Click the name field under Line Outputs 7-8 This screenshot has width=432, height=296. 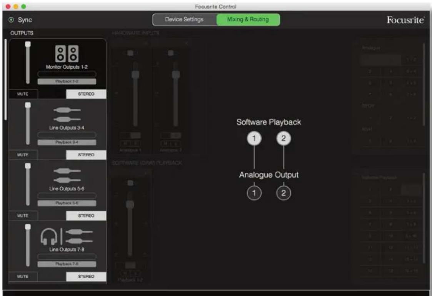[x=67, y=257]
